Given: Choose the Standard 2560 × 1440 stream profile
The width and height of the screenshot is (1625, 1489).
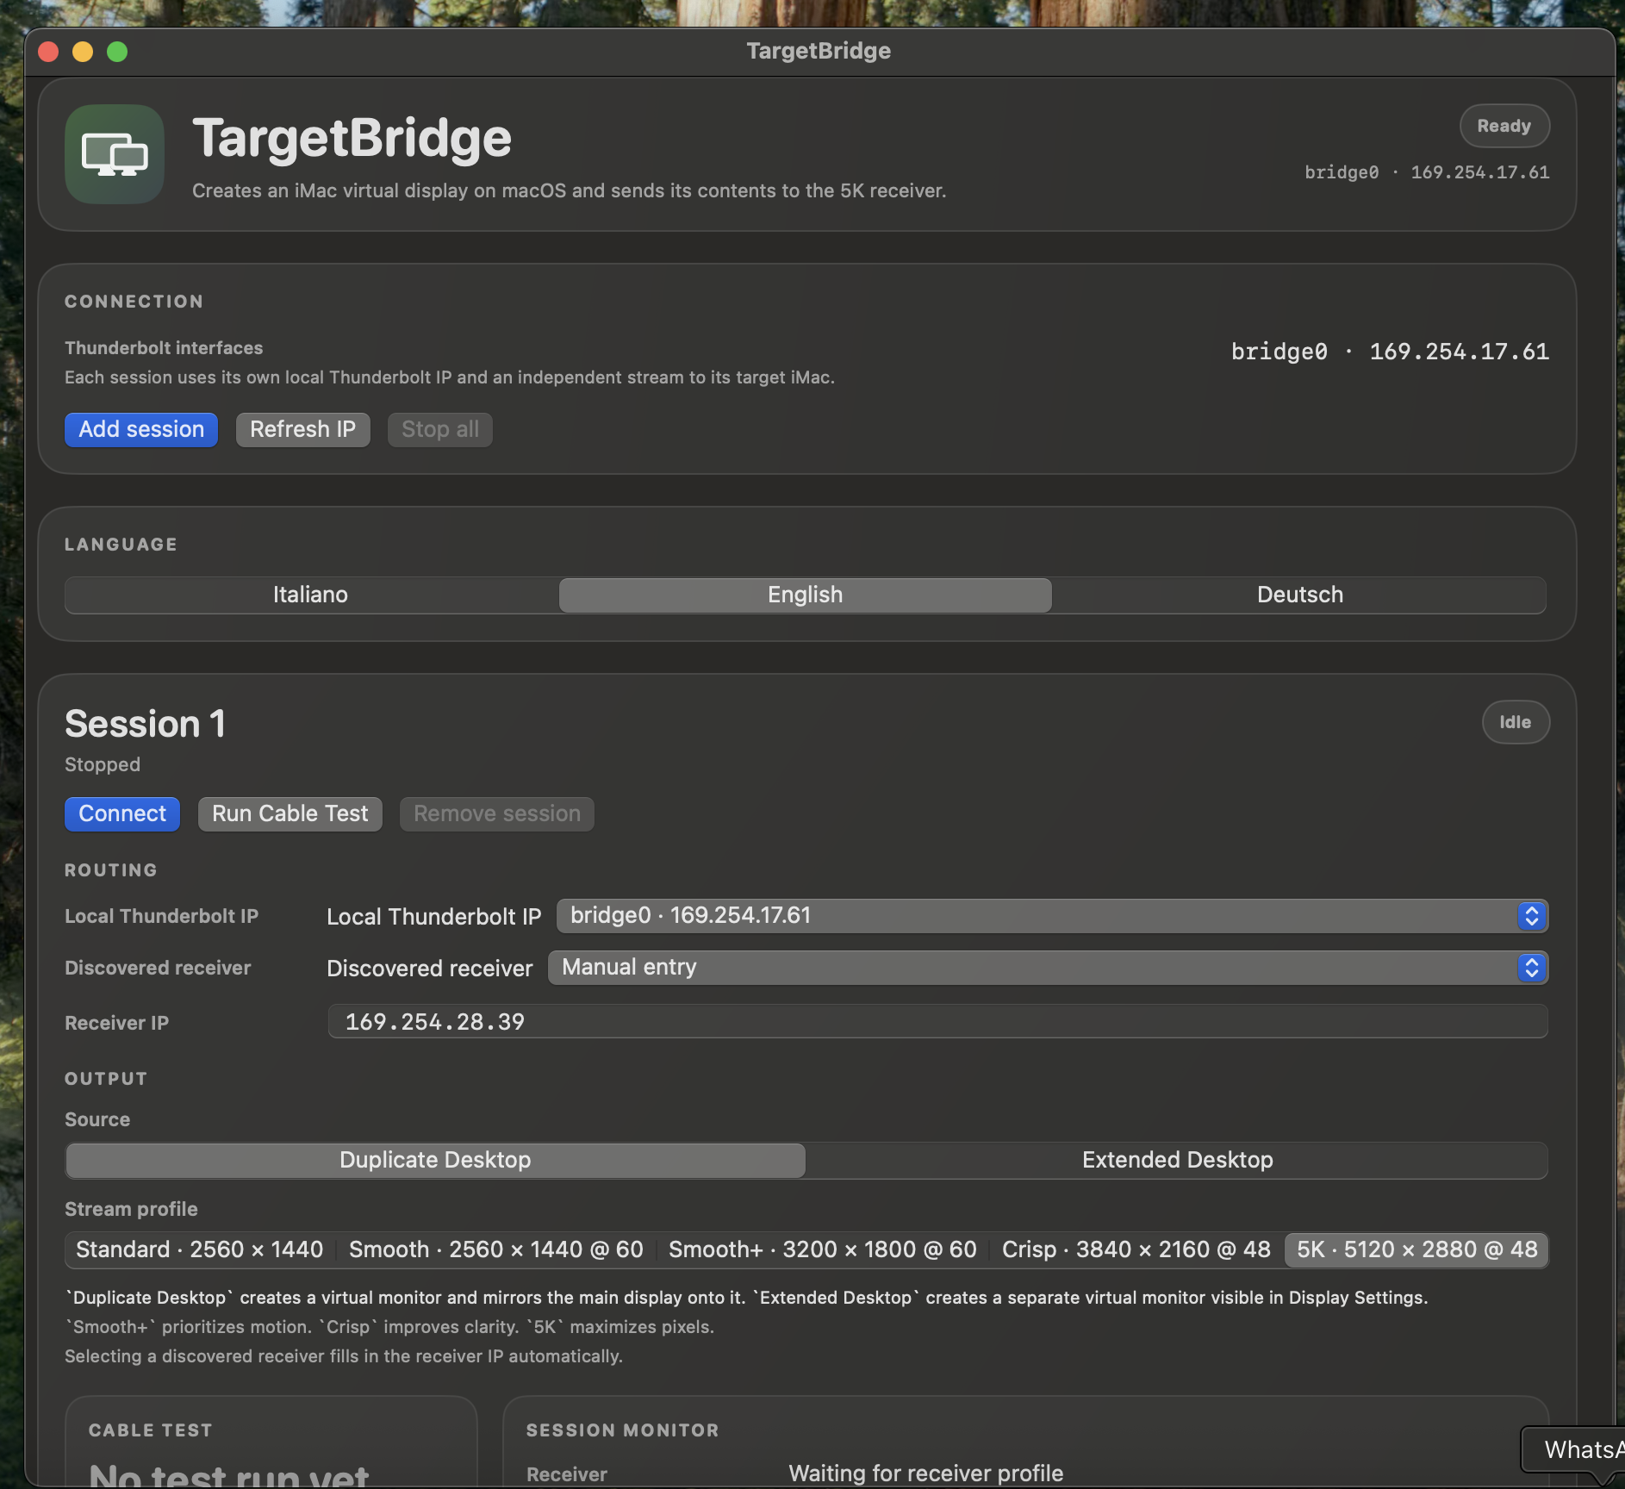Looking at the screenshot, I should [200, 1249].
